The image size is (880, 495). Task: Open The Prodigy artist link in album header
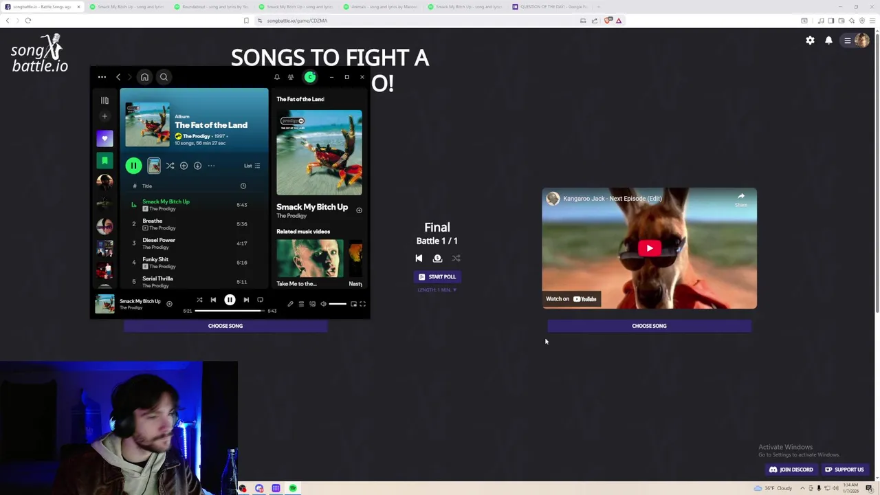point(197,136)
